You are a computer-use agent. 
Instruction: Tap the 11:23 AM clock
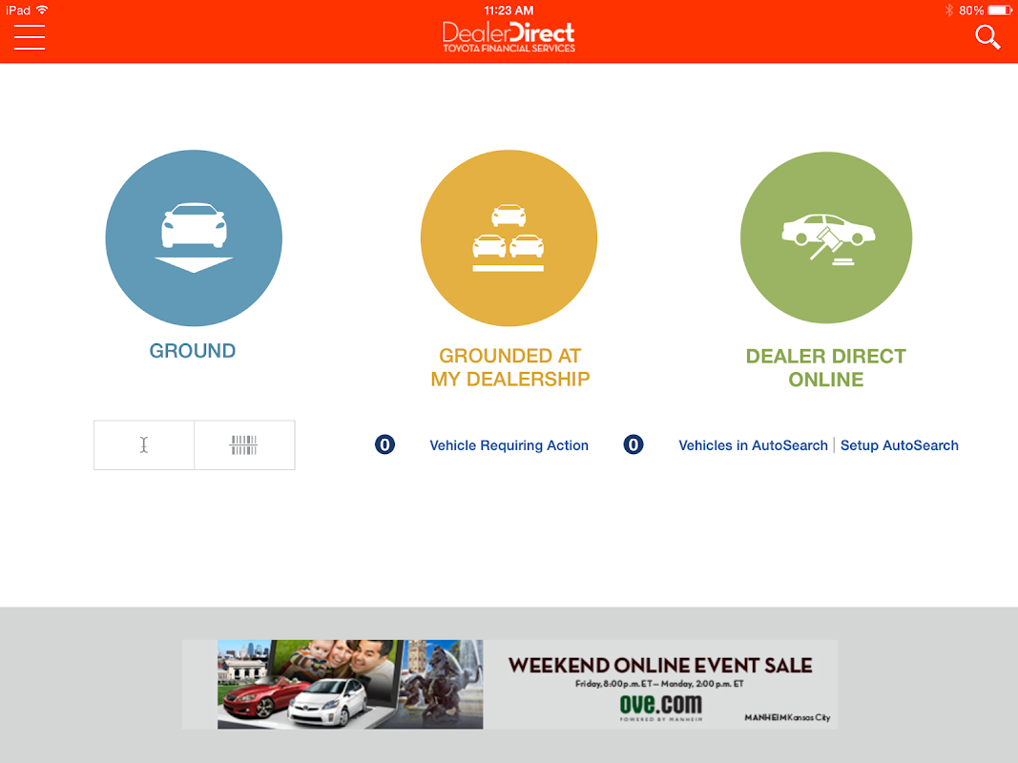[x=509, y=10]
